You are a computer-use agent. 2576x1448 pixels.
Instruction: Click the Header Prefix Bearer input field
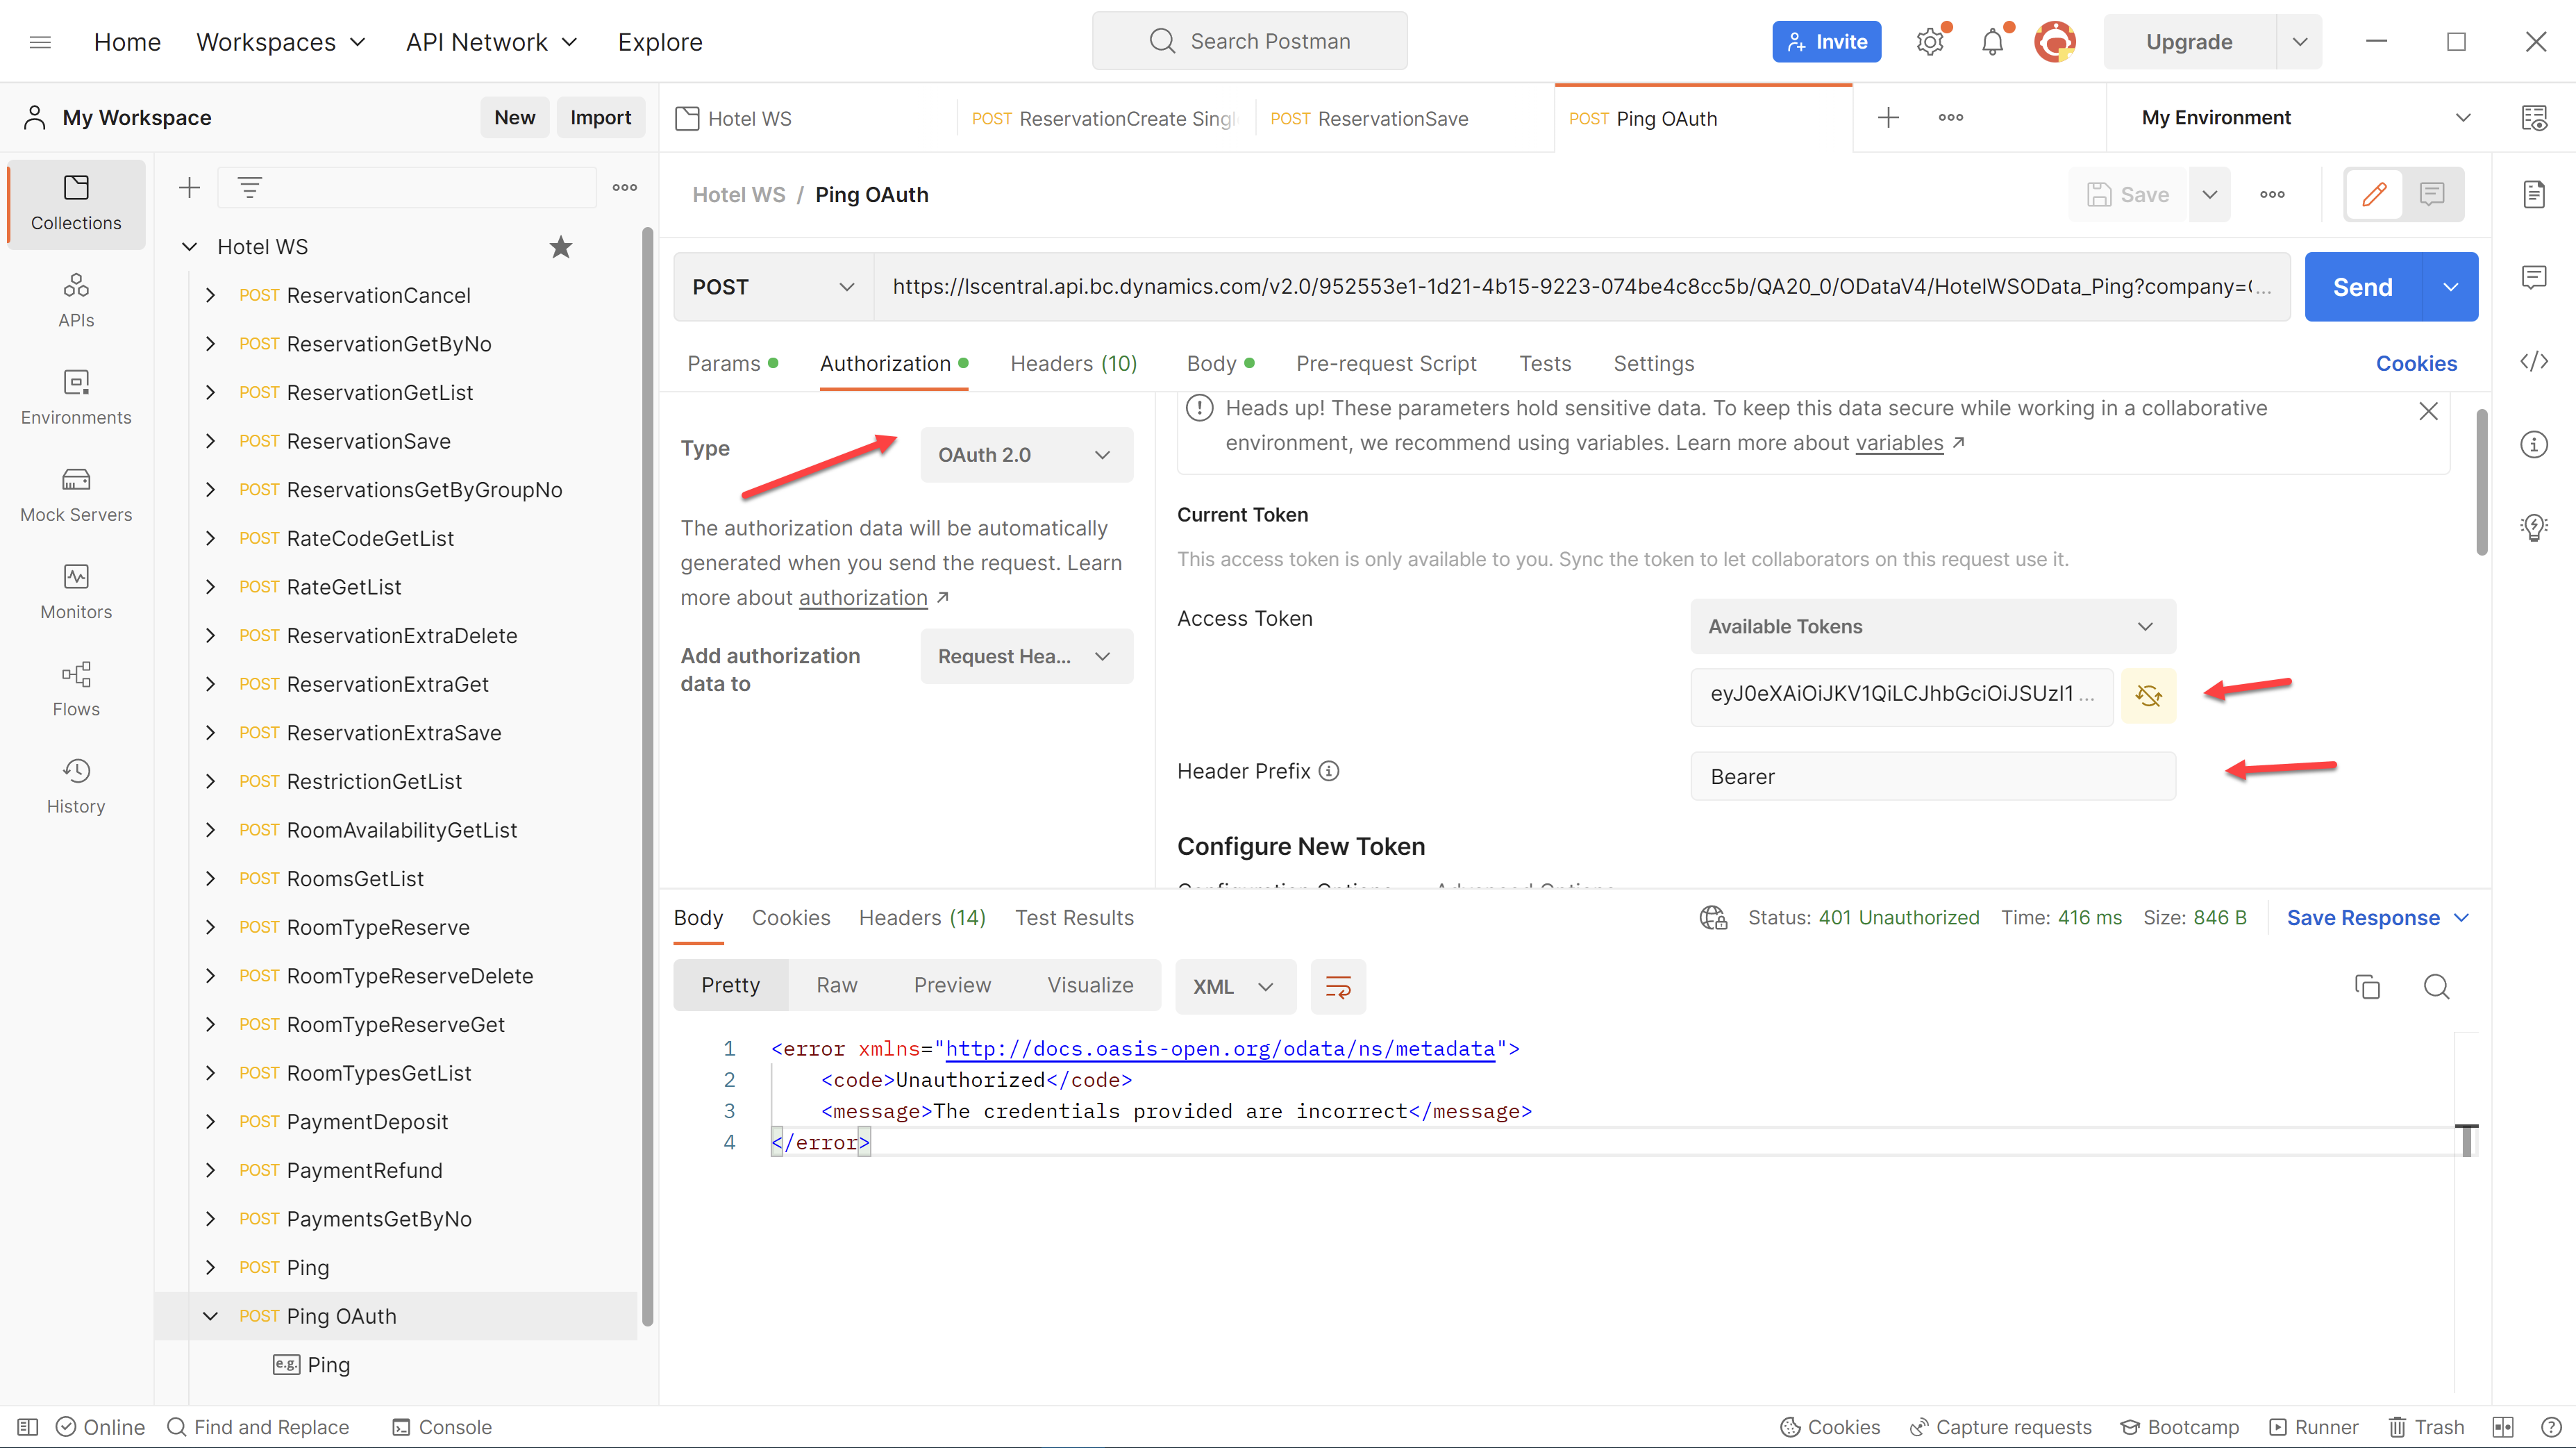click(1931, 777)
